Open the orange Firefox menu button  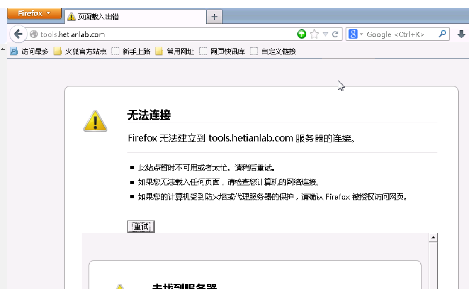(x=34, y=13)
